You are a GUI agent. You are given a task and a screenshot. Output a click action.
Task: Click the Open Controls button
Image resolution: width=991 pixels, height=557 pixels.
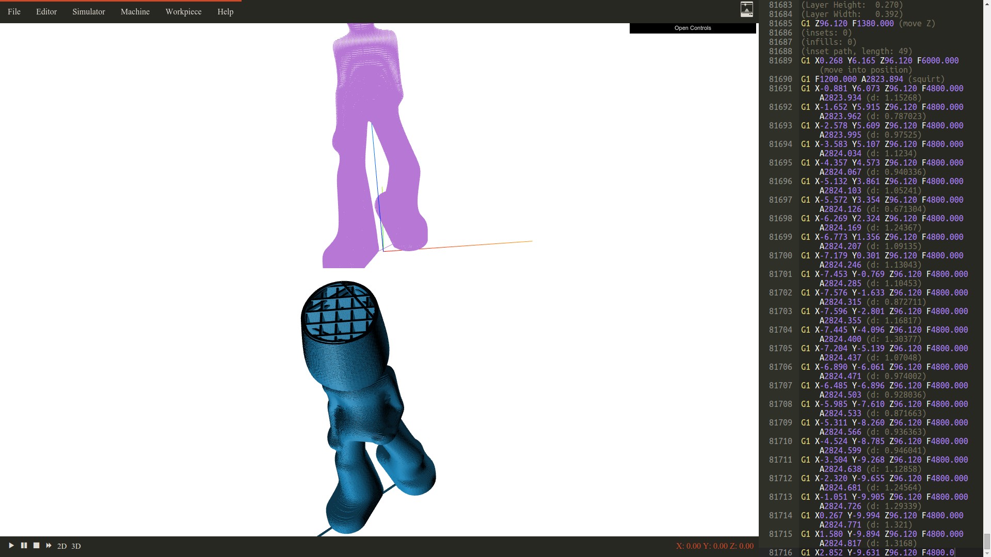693,28
